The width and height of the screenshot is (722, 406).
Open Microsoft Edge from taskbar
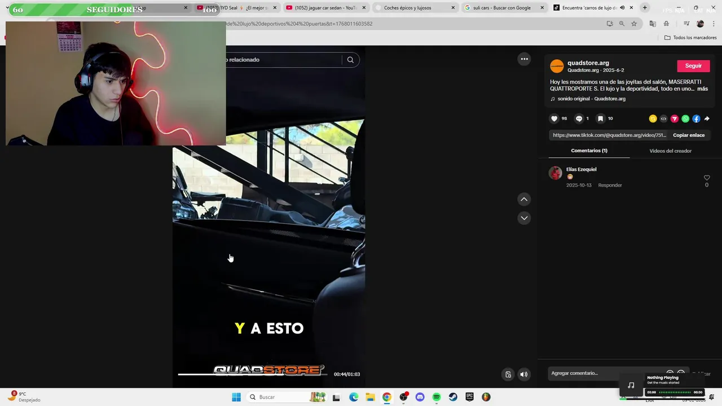tap(354, 397)
